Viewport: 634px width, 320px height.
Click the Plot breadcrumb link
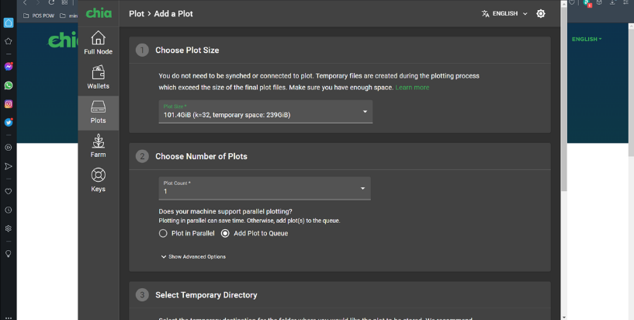click(x=136, y=13)
